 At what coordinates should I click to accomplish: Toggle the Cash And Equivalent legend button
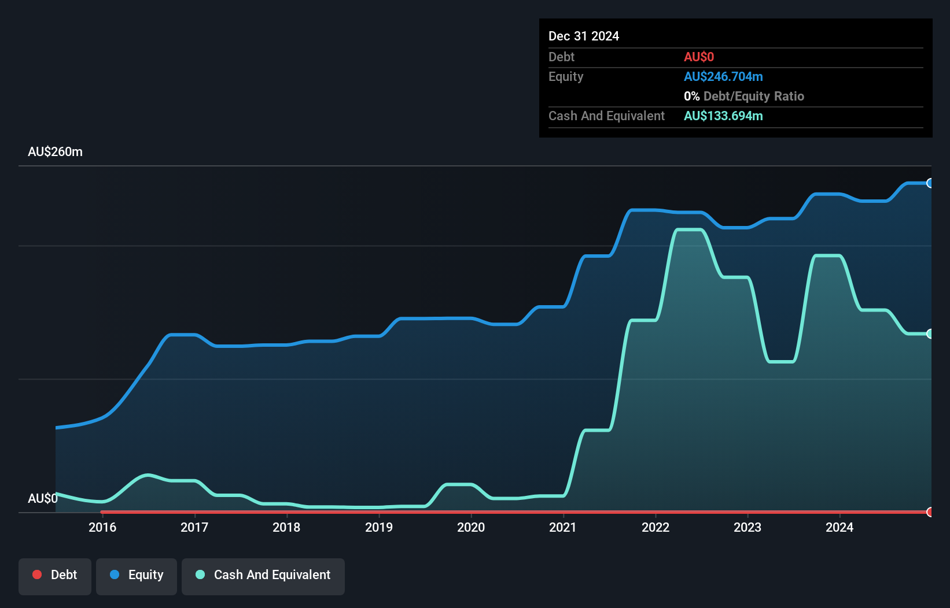[x=263, y=576]
